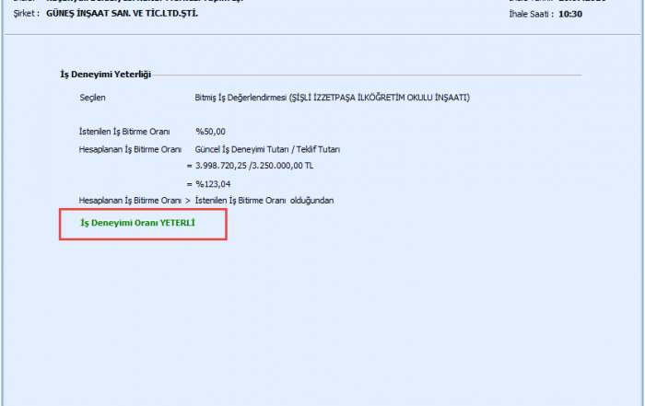
Task: Click the Şirket field label
Action: pyautogui.click(x=25, y=15)
